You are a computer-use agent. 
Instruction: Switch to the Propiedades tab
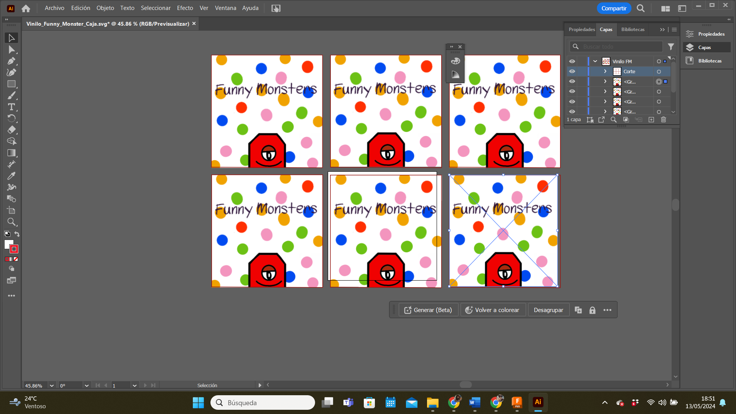(x=582, y=30)
